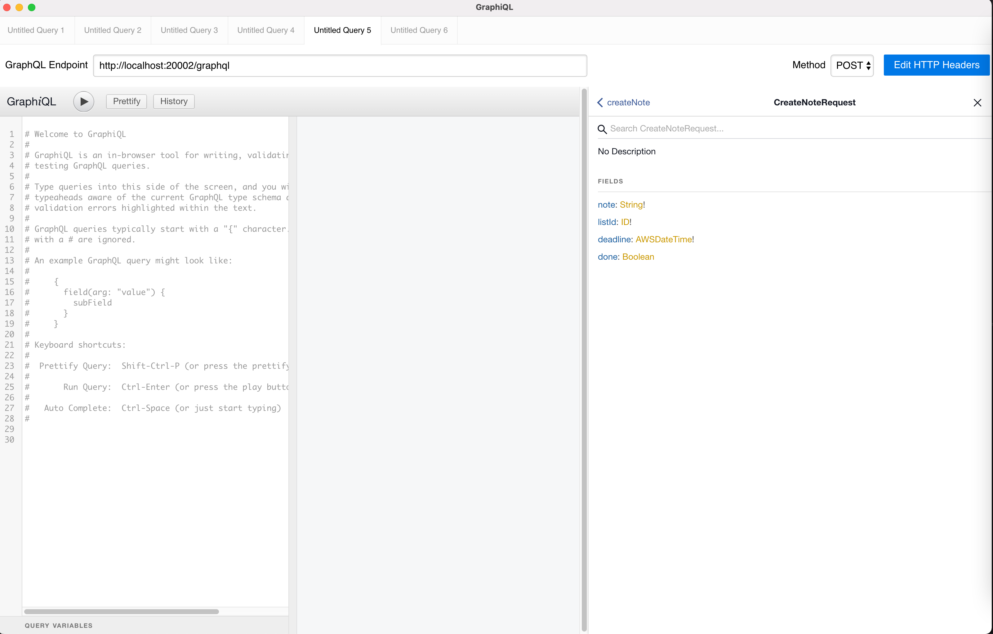
Task: Open the History panel
Action: pyautogui.click(x=174, y=101)
